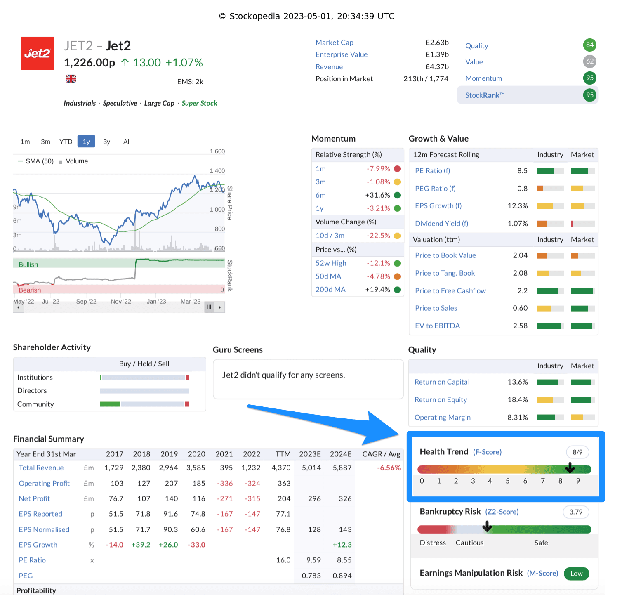Click the chart scroll left arrow

point(19,307)
